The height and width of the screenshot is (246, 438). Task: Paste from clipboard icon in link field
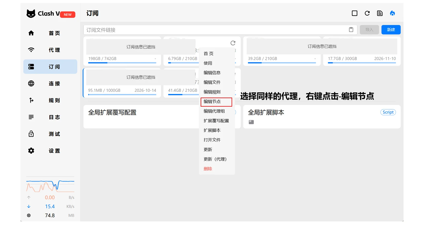coord(351,30)
